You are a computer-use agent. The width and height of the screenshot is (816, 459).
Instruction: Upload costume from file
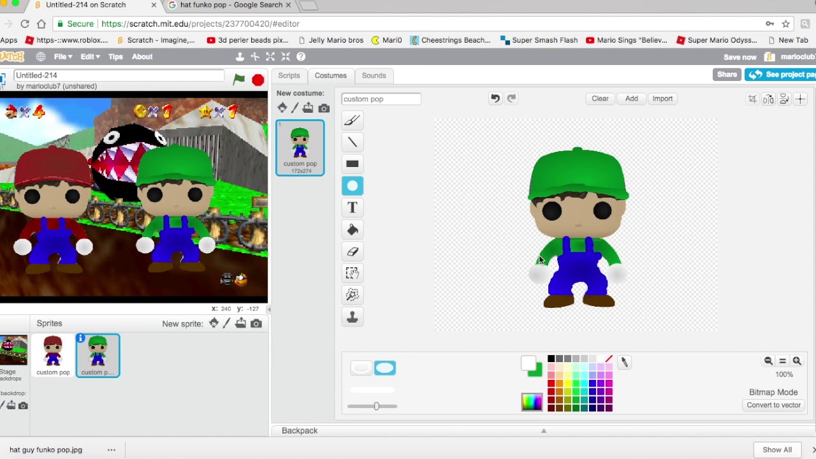coord(308,108)
